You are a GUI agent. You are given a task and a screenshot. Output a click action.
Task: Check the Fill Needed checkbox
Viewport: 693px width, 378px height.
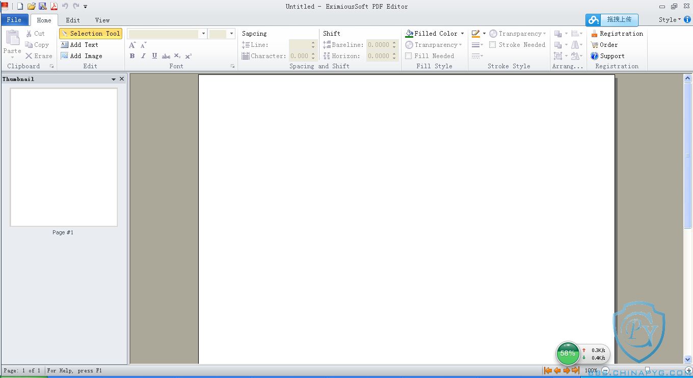pyautogui.click(x=409, y=56)
